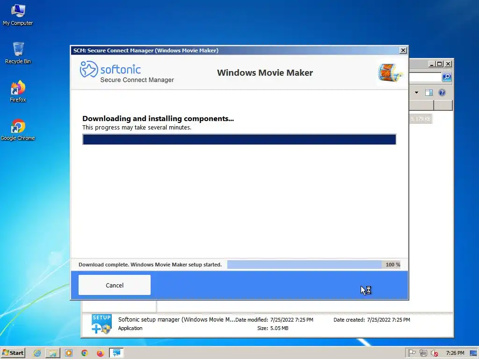Viewport: 479px width, 359px height.
Task: Select the Google Chrome desktop shortcut
Action: point(18,130)
